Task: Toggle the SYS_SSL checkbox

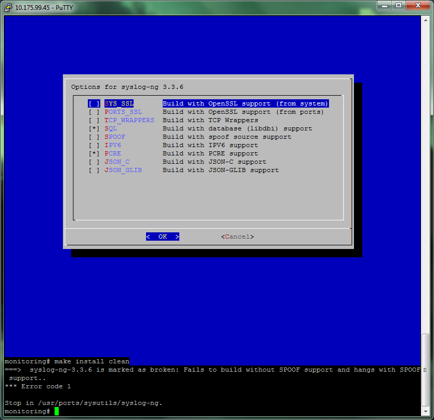Action: click(x=94, y=103)
